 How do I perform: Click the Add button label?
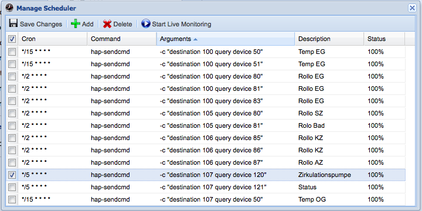pos(88,24)
